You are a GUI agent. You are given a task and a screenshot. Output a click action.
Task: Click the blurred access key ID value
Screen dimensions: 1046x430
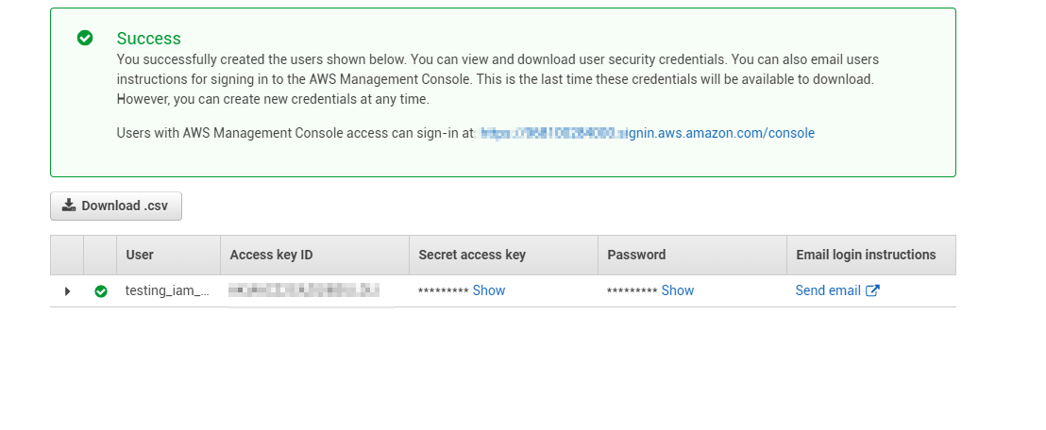pos(304,290)
